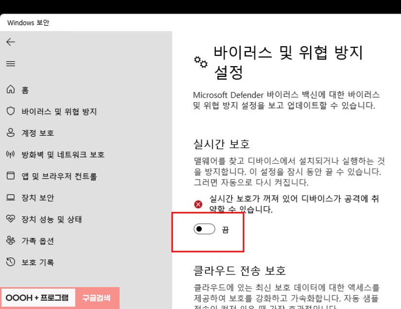401x309 pixels.
Task: Click the 클라우드 전송 보호 heading
Action: point(240,271)
